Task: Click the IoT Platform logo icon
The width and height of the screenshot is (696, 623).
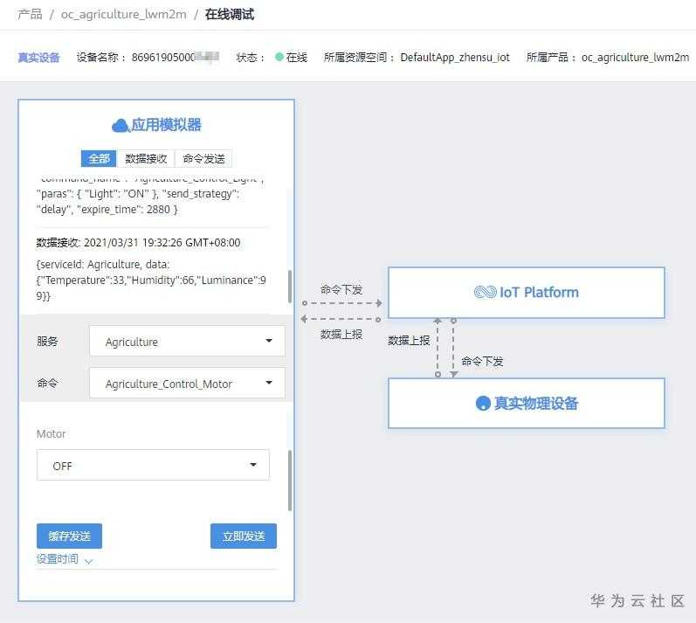Action: (x=485, y=292)
